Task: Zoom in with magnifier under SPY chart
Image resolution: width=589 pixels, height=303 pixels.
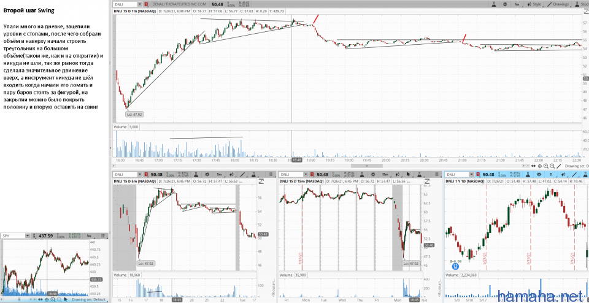Action: pyautogui.click(x=53, y=299)
